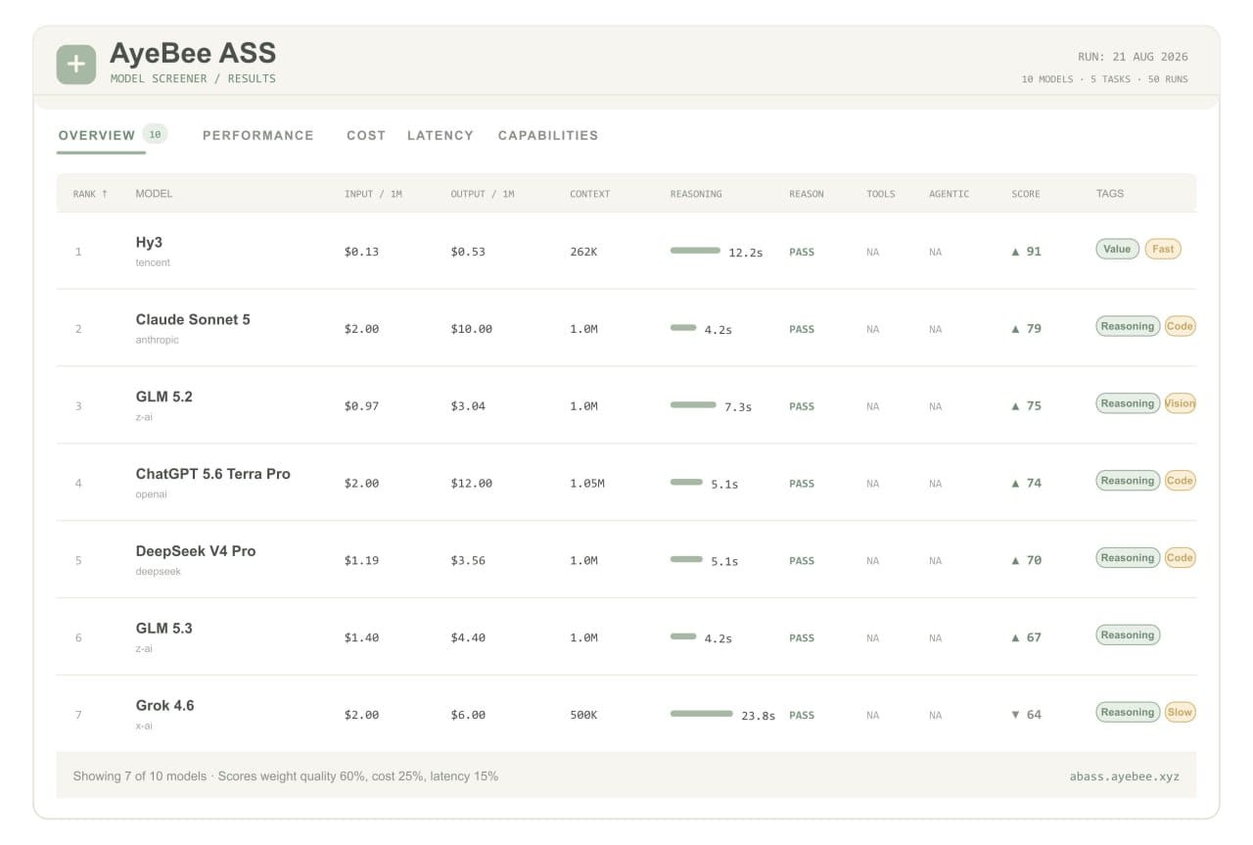Click the anthropic provider label

point(158,340)
